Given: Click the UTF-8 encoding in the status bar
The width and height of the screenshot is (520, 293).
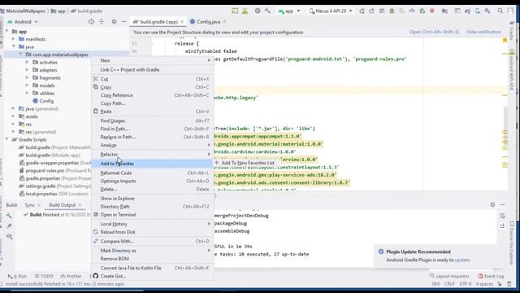Looking at the screenshot, I should coord(466,284).
